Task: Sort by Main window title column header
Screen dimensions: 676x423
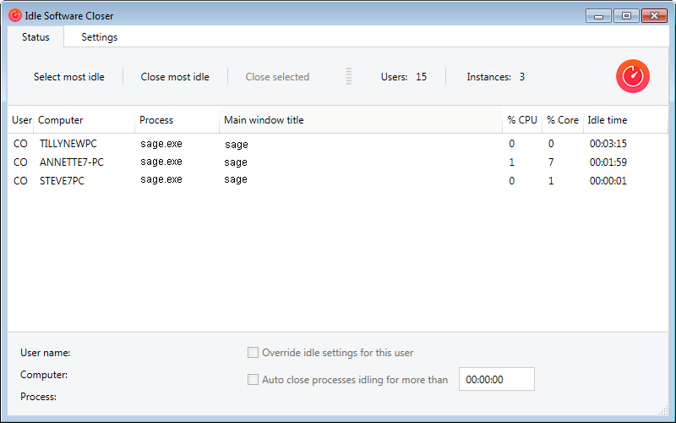Action: 361,120
